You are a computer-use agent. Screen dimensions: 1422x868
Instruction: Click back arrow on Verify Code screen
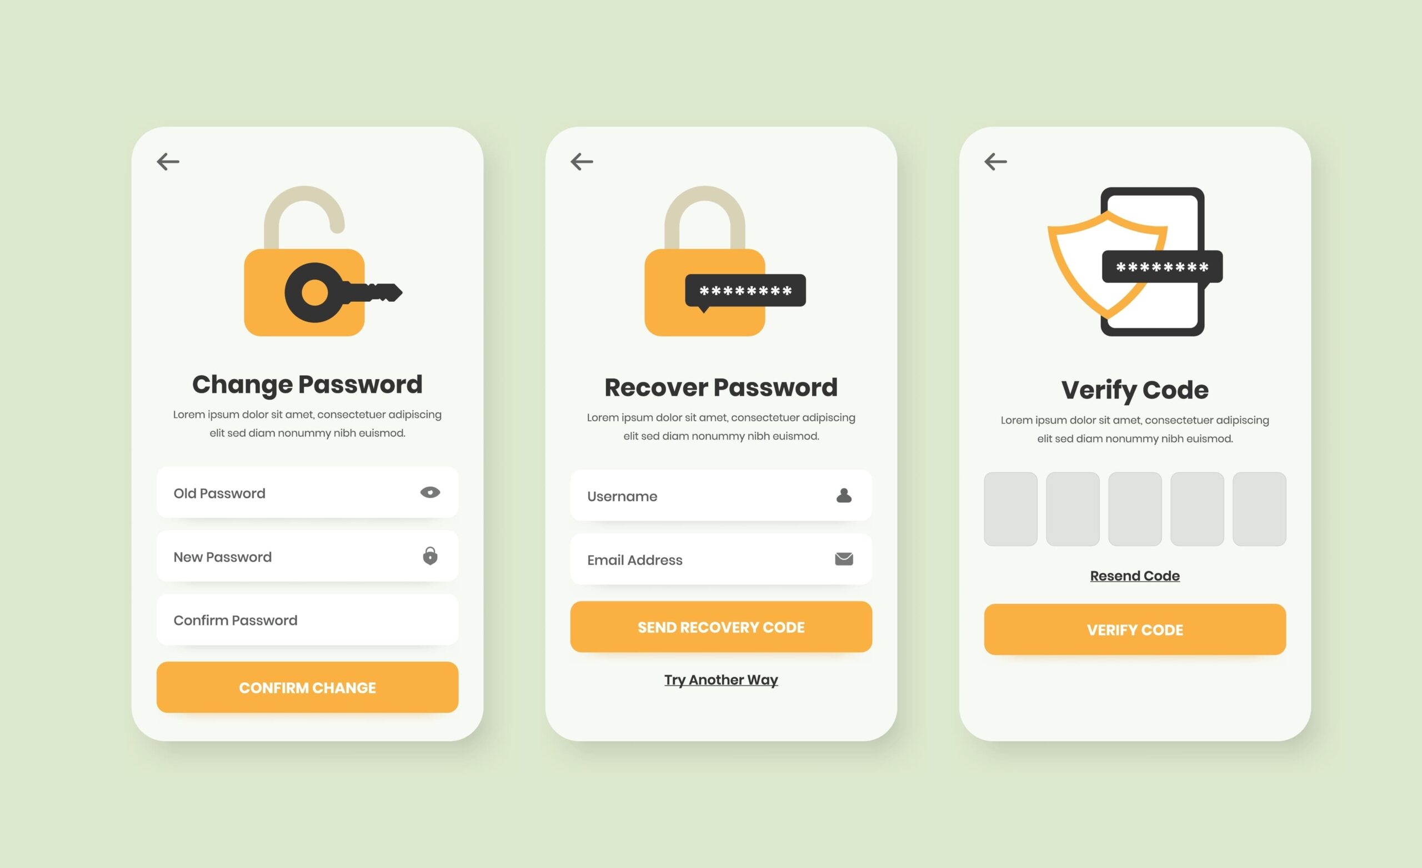[x=995, y=162]
